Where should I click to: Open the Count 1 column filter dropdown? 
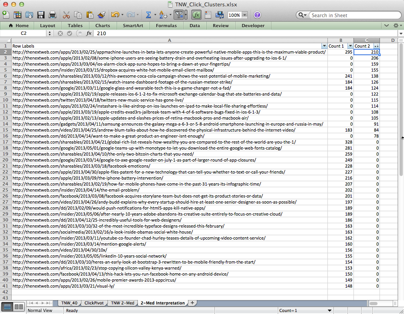(350, 46)
